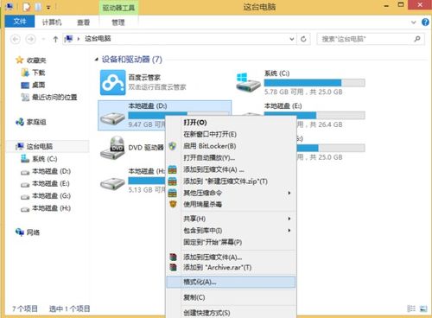The image size is (432, 318).
Task: Select the Local Disk (H:) drive icon
Action: click(x=112, y=183)
